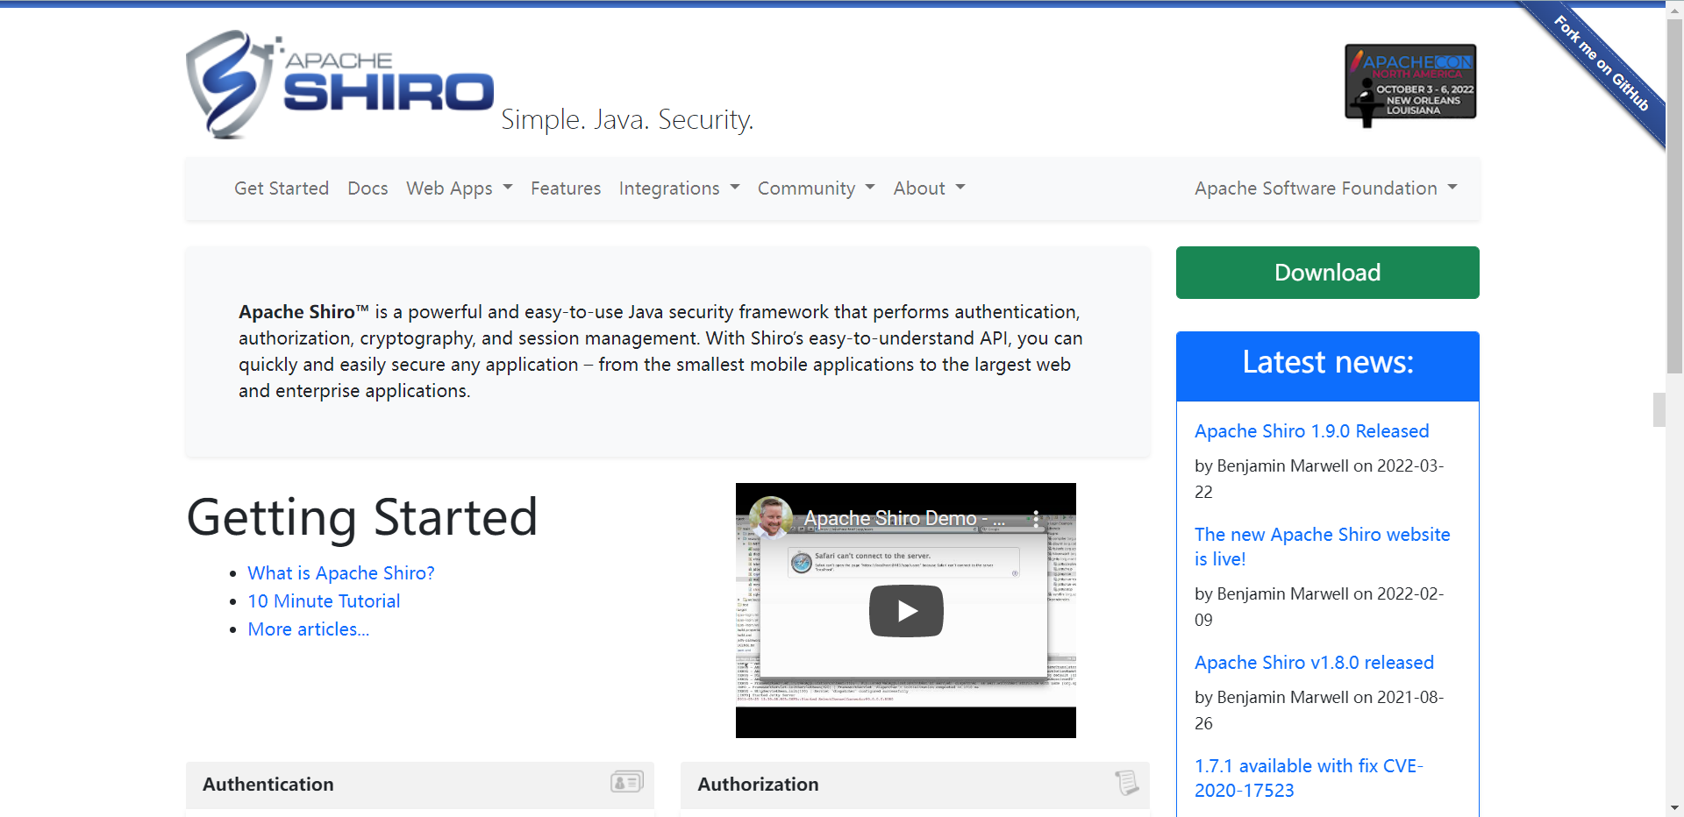
Task: Click the date line ending 2021-08-26
Action: pyautogui.click(x=1319, y=710)
